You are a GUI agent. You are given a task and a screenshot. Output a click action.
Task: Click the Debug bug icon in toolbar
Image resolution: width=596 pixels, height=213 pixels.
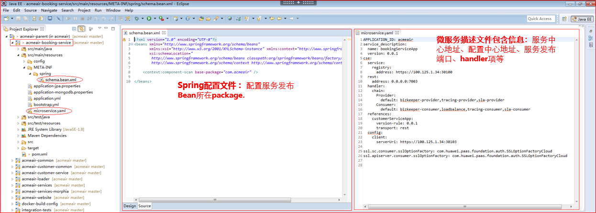click(x=137, y=19)
